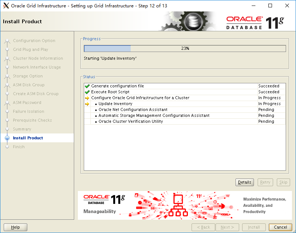Click the Next button

(x=227, y=227)
